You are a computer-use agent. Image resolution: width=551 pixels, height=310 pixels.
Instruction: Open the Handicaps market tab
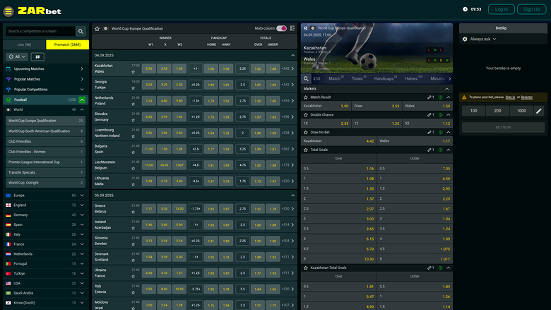[384, 78]
